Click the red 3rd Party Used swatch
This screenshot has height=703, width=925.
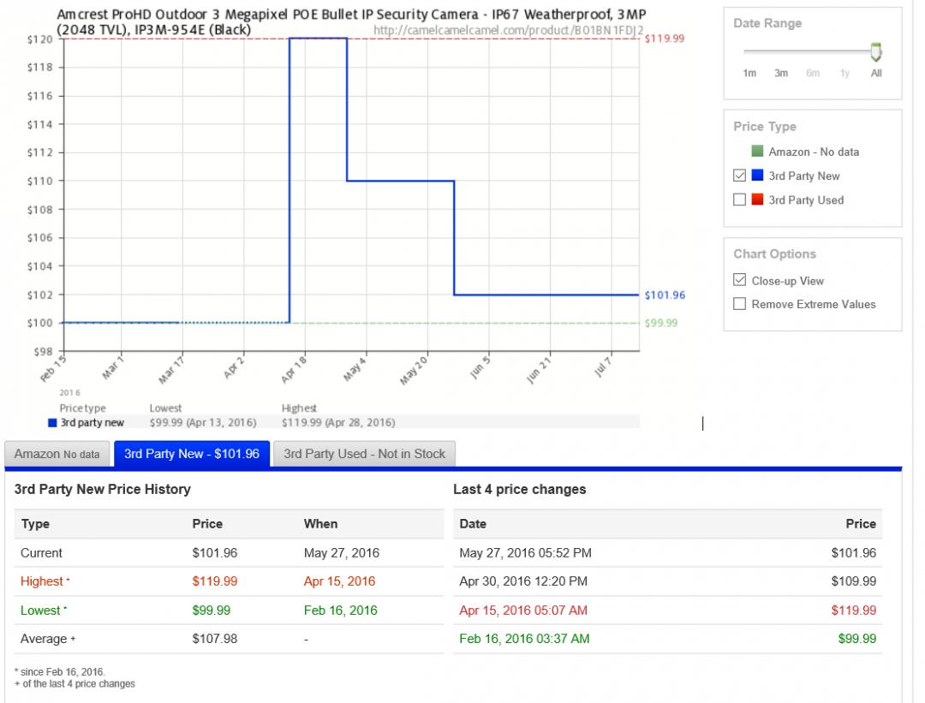(x=757, y=200)
